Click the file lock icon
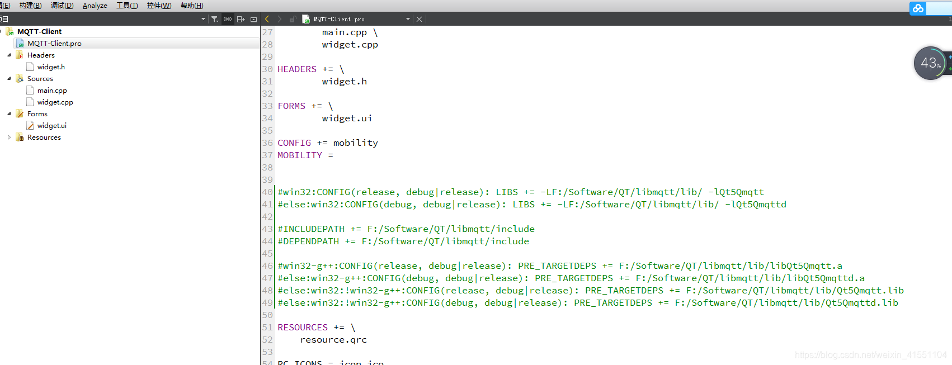The height and width of the screenshot is (365, 952). [293, 19]
